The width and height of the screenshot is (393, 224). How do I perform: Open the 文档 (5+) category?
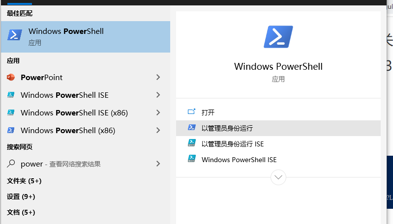coord(21,212)
